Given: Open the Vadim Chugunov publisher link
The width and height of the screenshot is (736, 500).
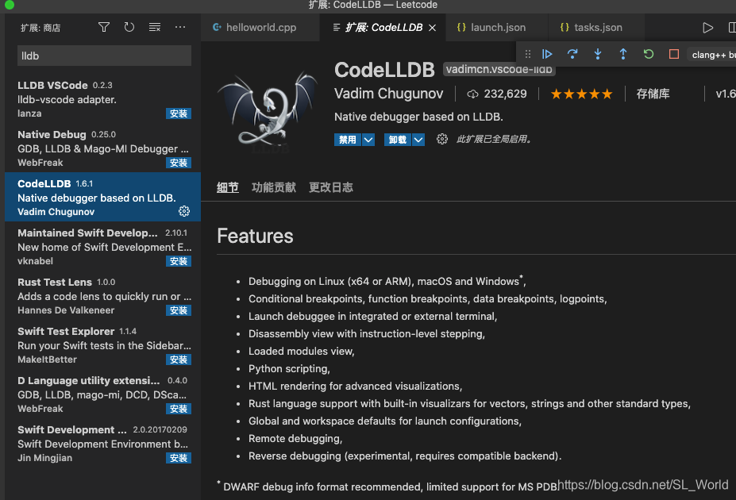Looking at the screenshot, I should pyautogui.click(x=389, y=94).
